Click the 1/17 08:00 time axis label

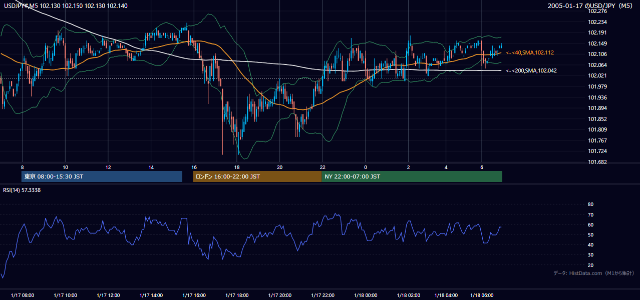click(x=23, y=295)
